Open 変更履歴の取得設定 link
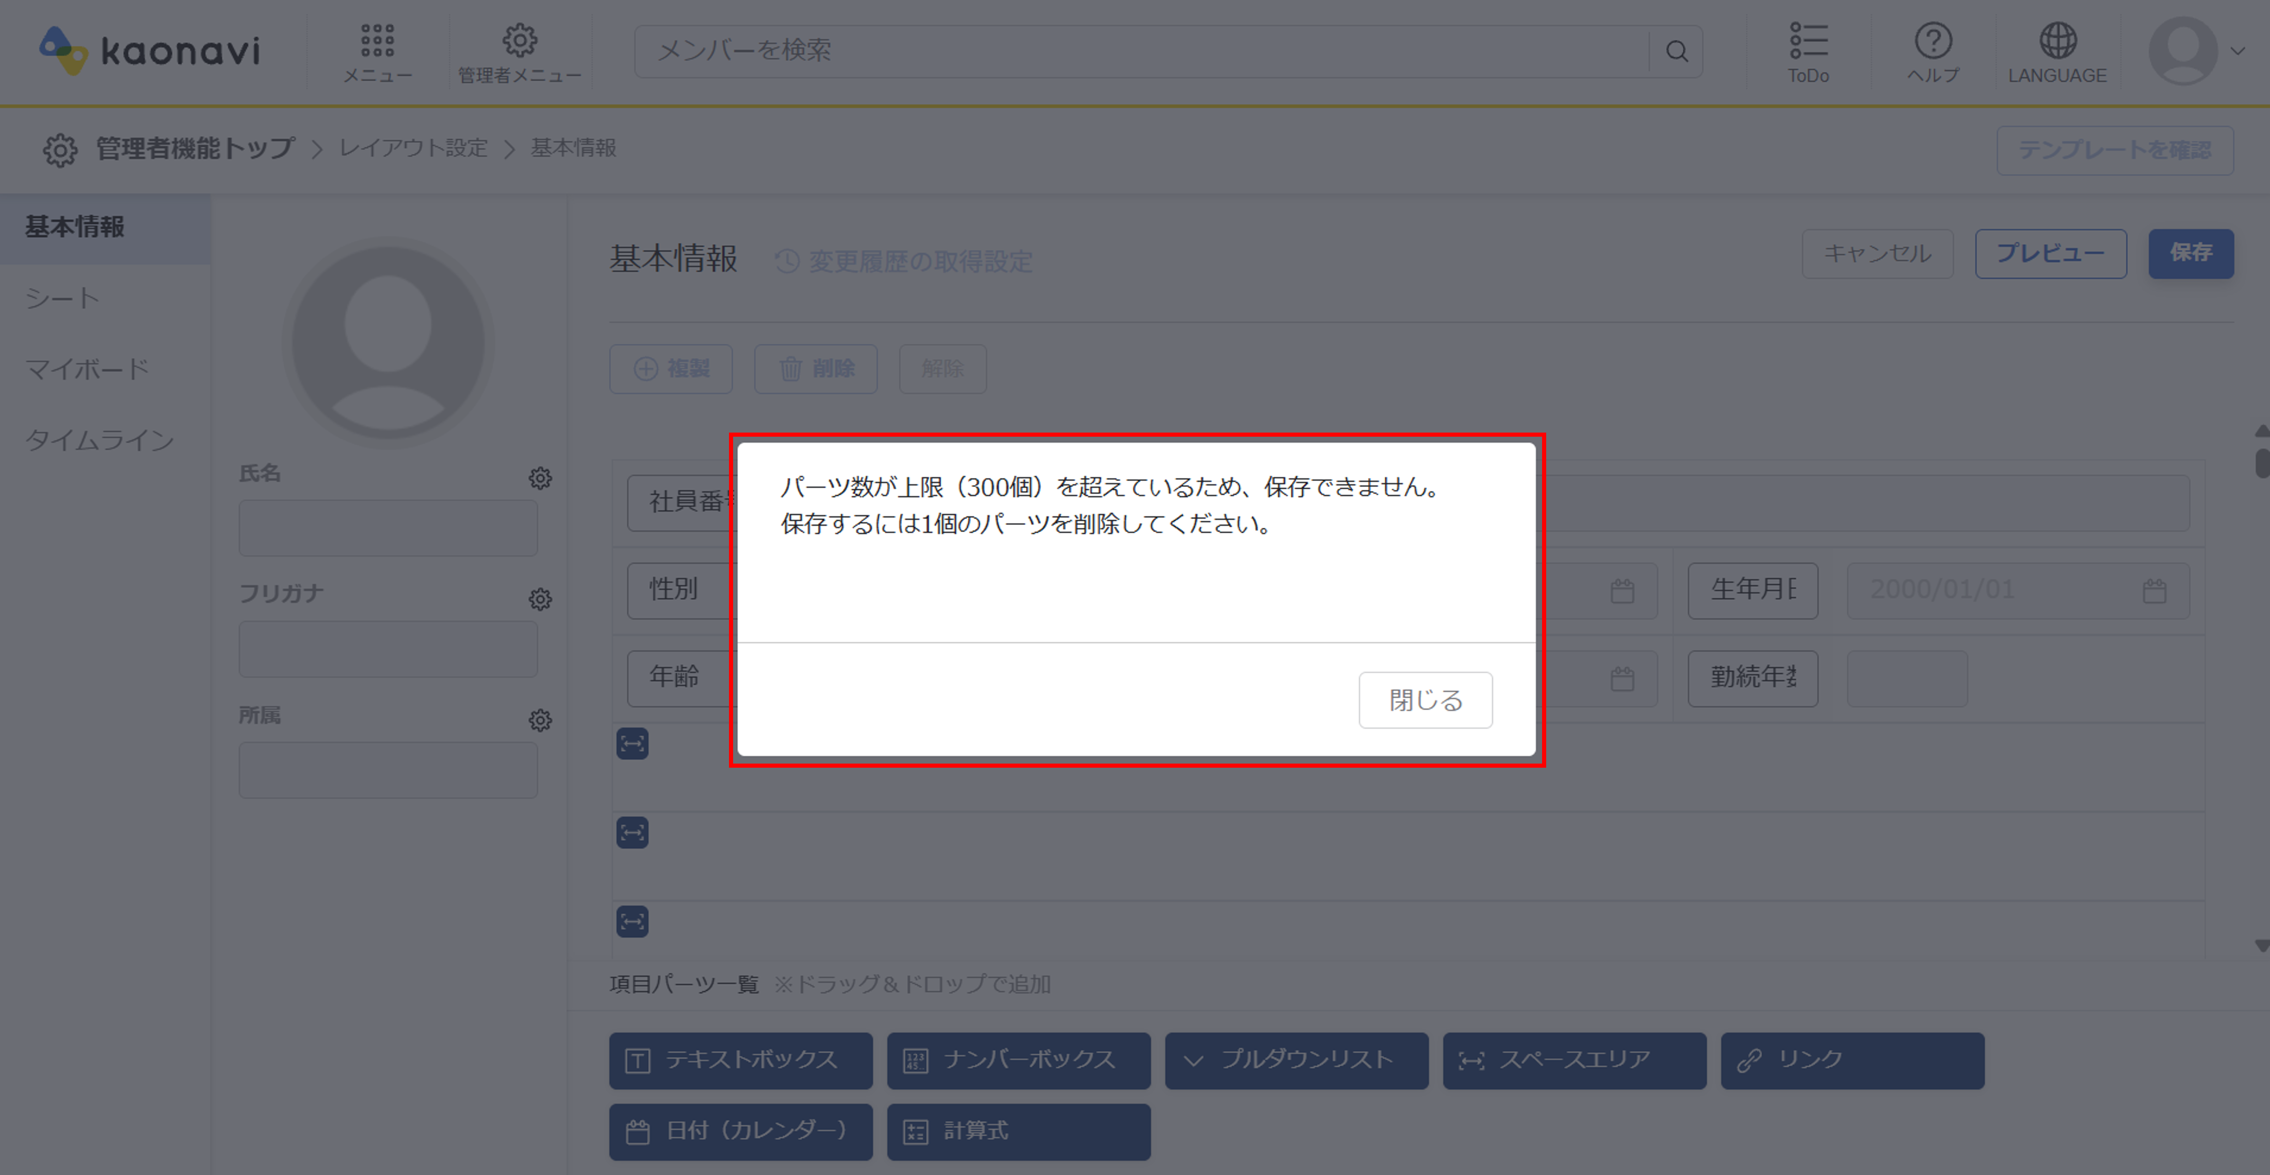The image size is (2270, 1175). (x=904, y=261)
